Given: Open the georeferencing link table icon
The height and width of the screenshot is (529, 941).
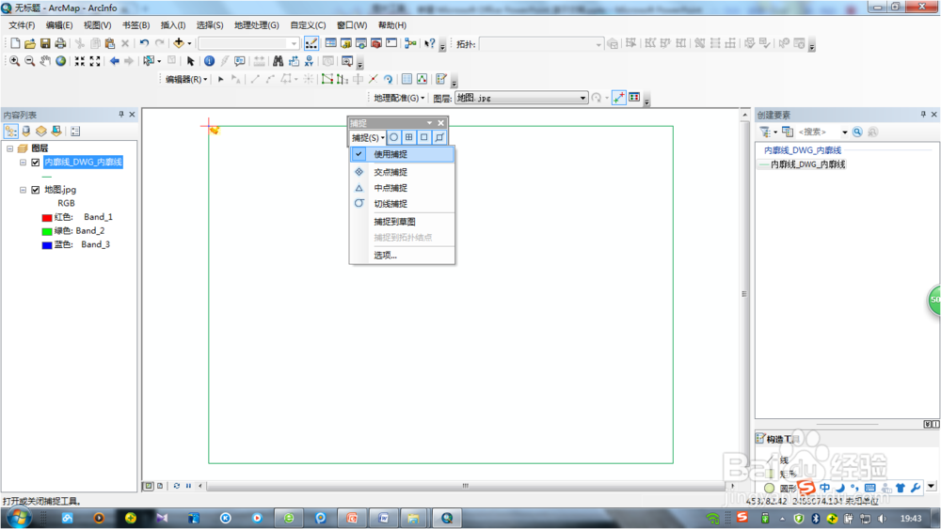Looking at the screenshot, I should (x=634, y=98).
